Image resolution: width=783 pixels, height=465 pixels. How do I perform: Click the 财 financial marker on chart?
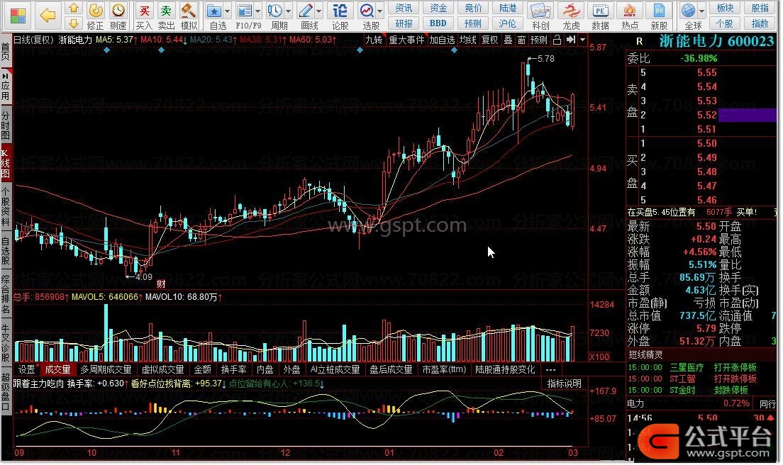point(161,284)
